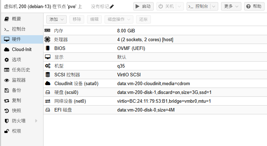
Task: Switch to the 快照 snapshots section
Action: coord(16,111)
